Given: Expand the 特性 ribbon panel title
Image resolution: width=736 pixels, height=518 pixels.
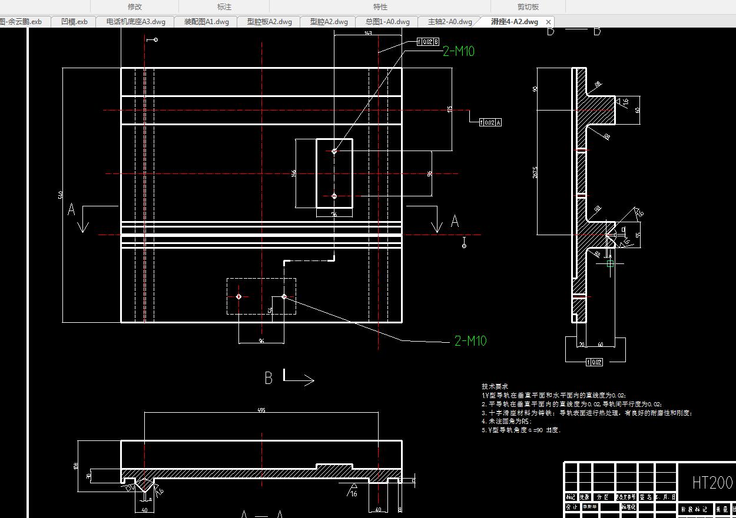Looking at the screenshot, I should click(x=380, y=7).
